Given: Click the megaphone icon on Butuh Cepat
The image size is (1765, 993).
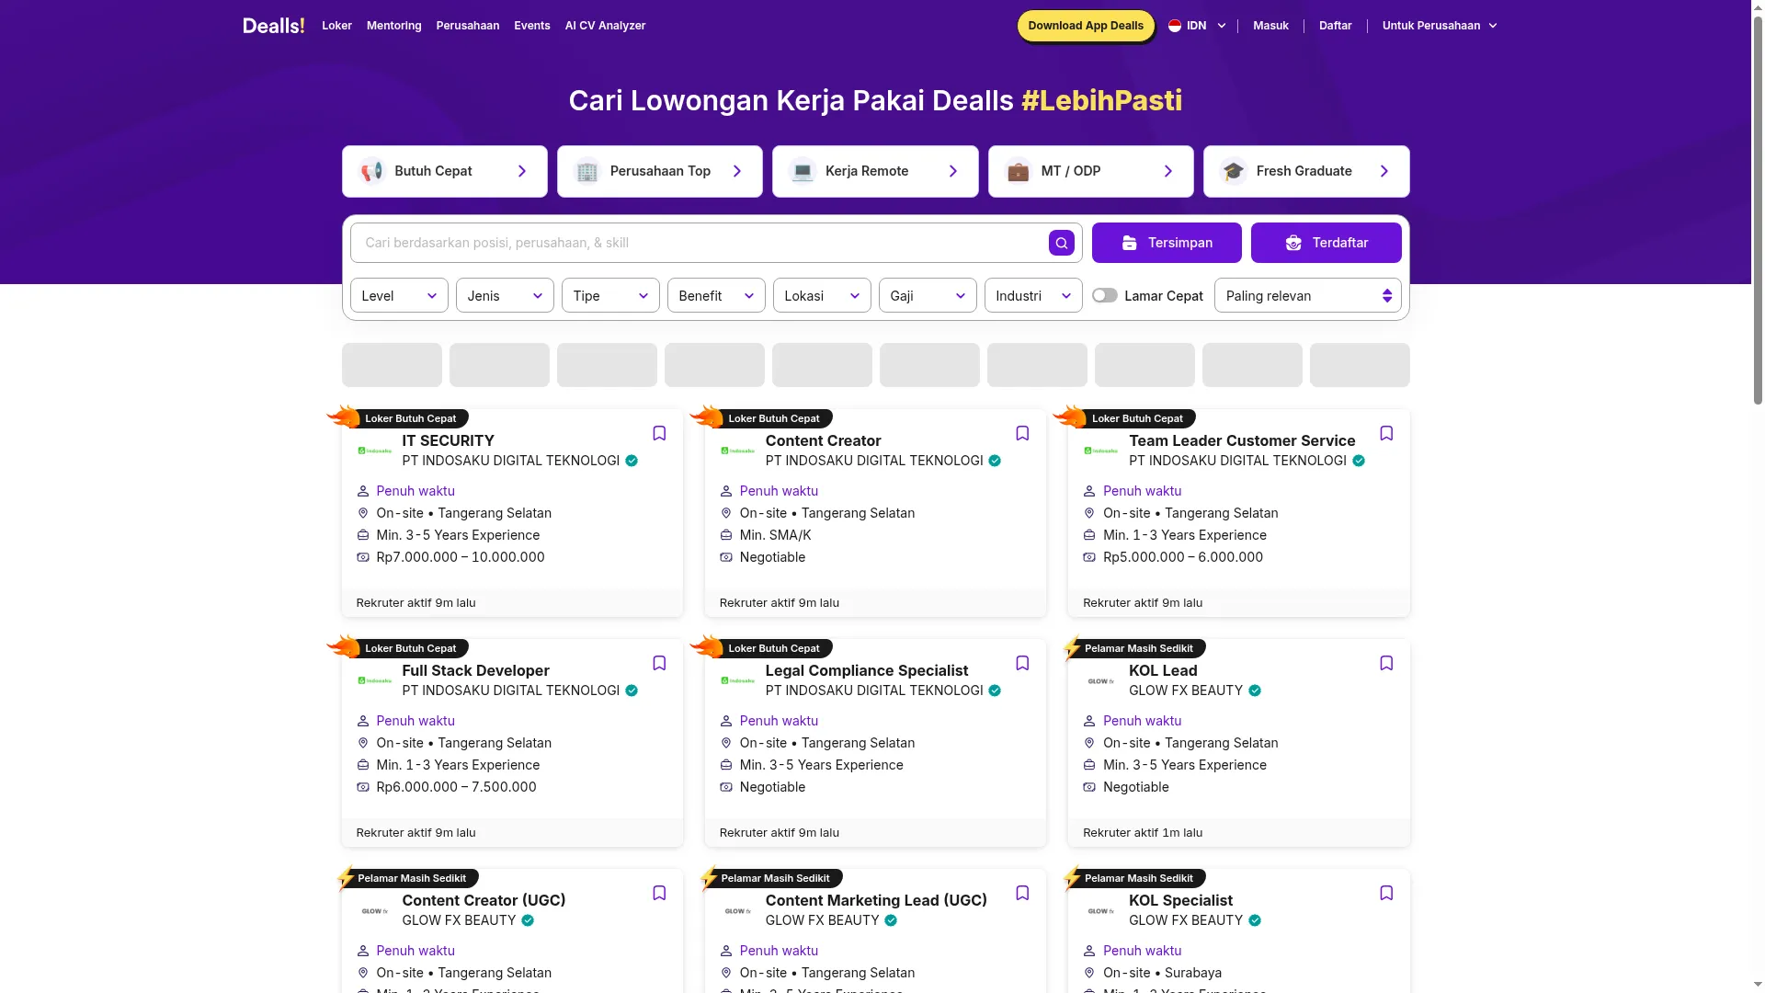Looking at the screenshot, I should click(x=371, y=171).
